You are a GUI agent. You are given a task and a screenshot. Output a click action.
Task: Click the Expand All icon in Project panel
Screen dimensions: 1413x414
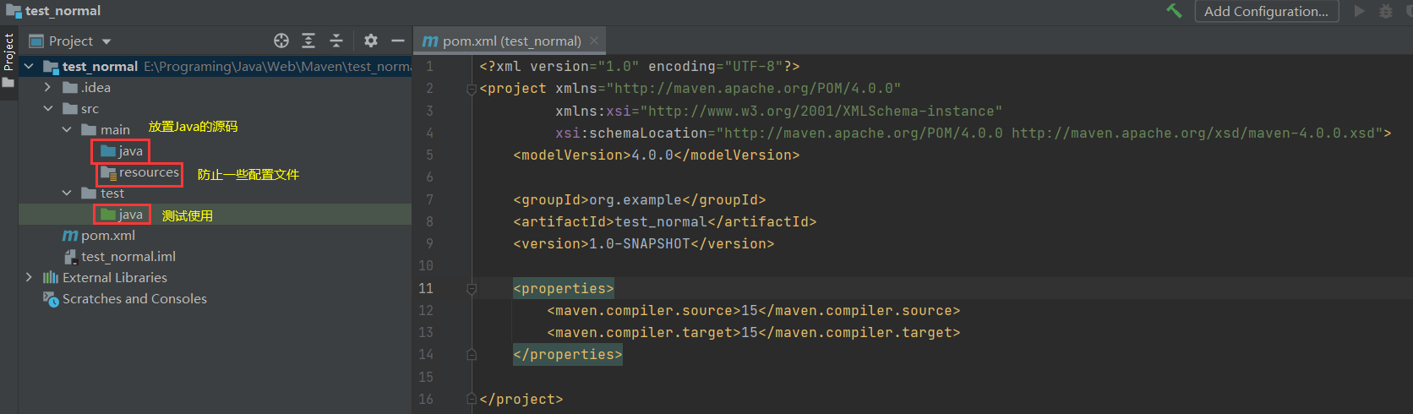click(x=308, y=41)
